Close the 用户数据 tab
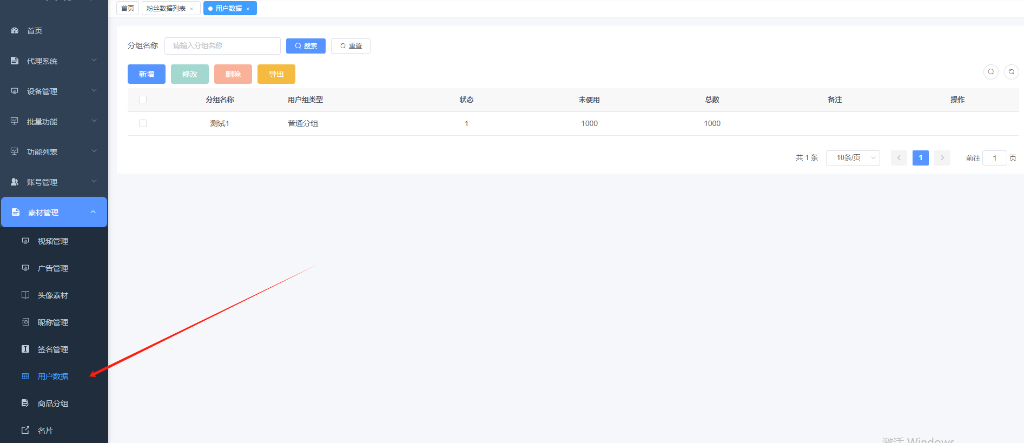The image size is (1024, 443). [248, 9]
